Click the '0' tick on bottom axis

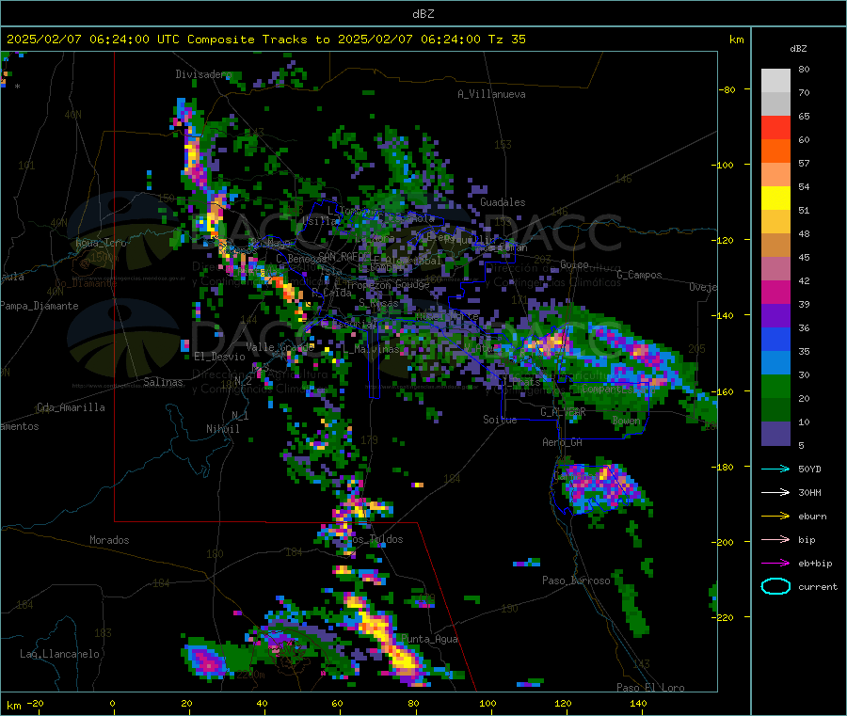(x=112, y=703)
